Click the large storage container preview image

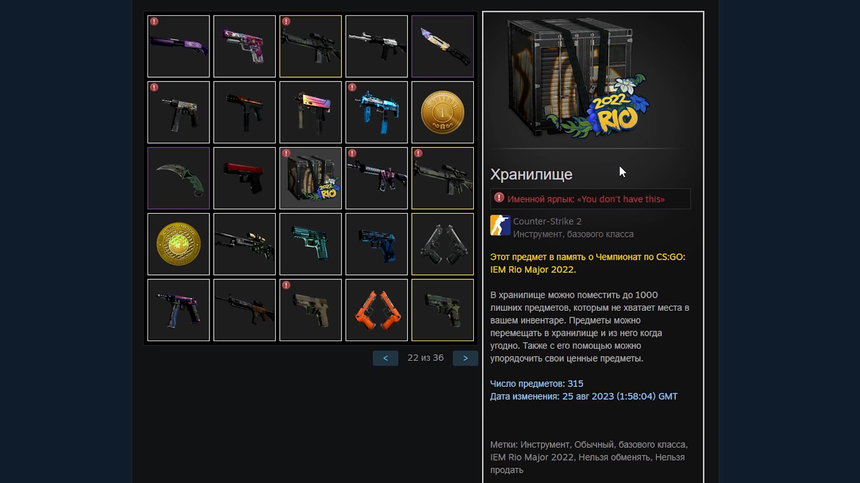(x=579, y=78)
